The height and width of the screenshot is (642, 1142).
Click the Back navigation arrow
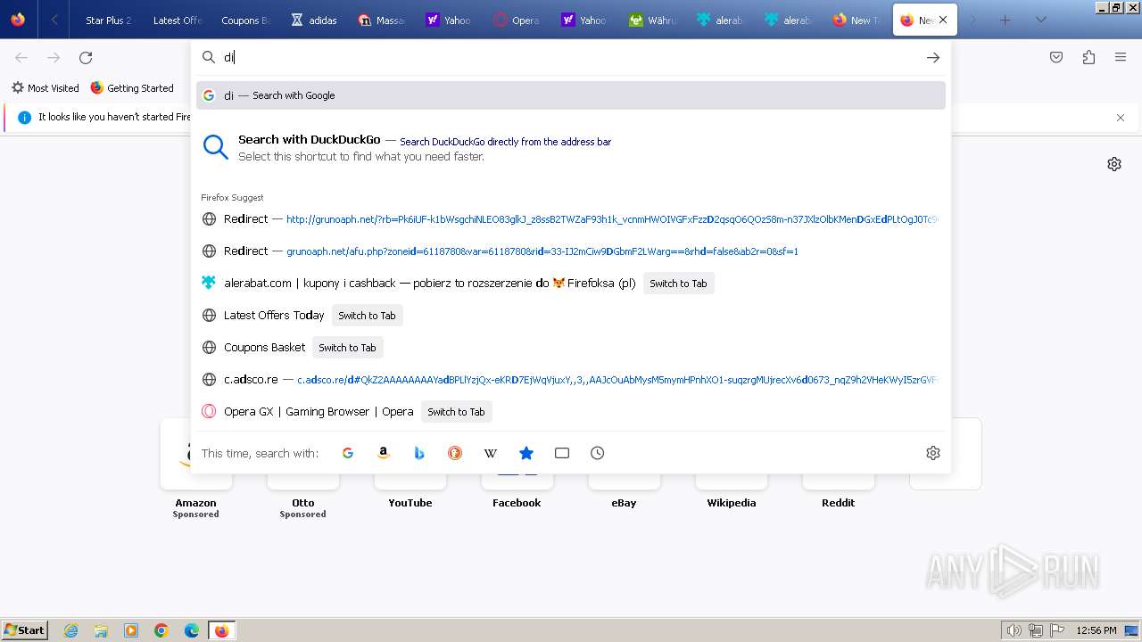point(21,57)
